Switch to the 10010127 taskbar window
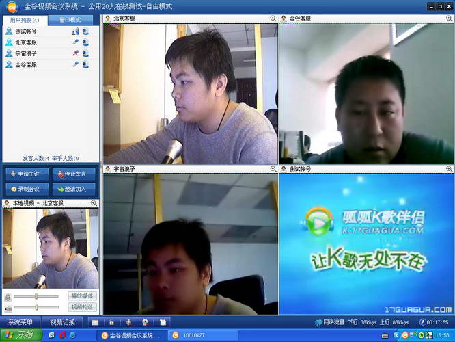Image resolution: width=455 pixels, height=342 pixels. (x=204, y=335)
